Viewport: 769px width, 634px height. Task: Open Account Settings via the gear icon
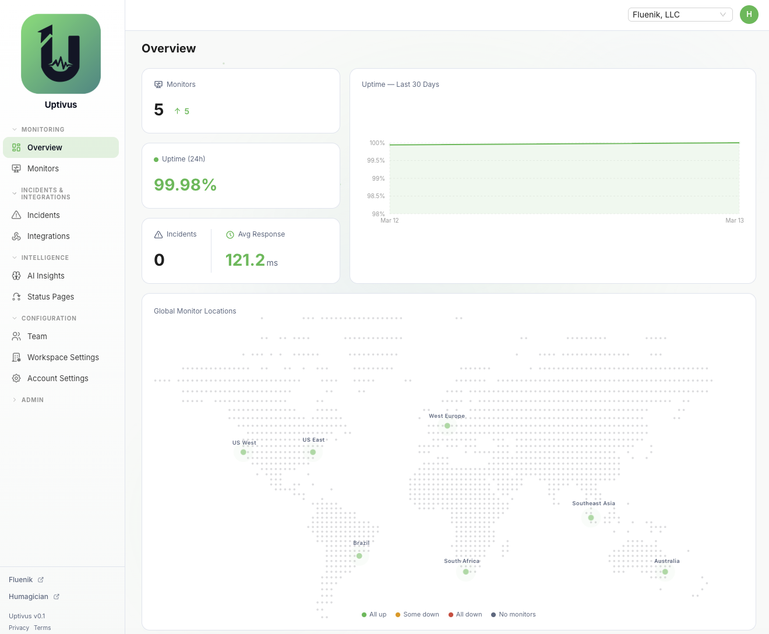pyautogui.click(x=16, y=378)
